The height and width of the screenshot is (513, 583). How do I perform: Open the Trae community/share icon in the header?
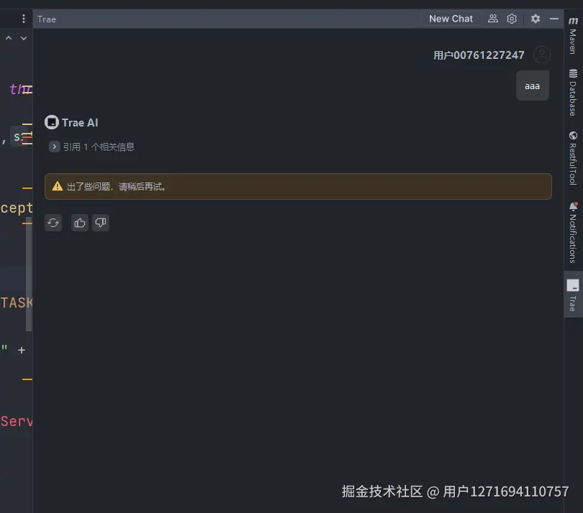(492, 18)
